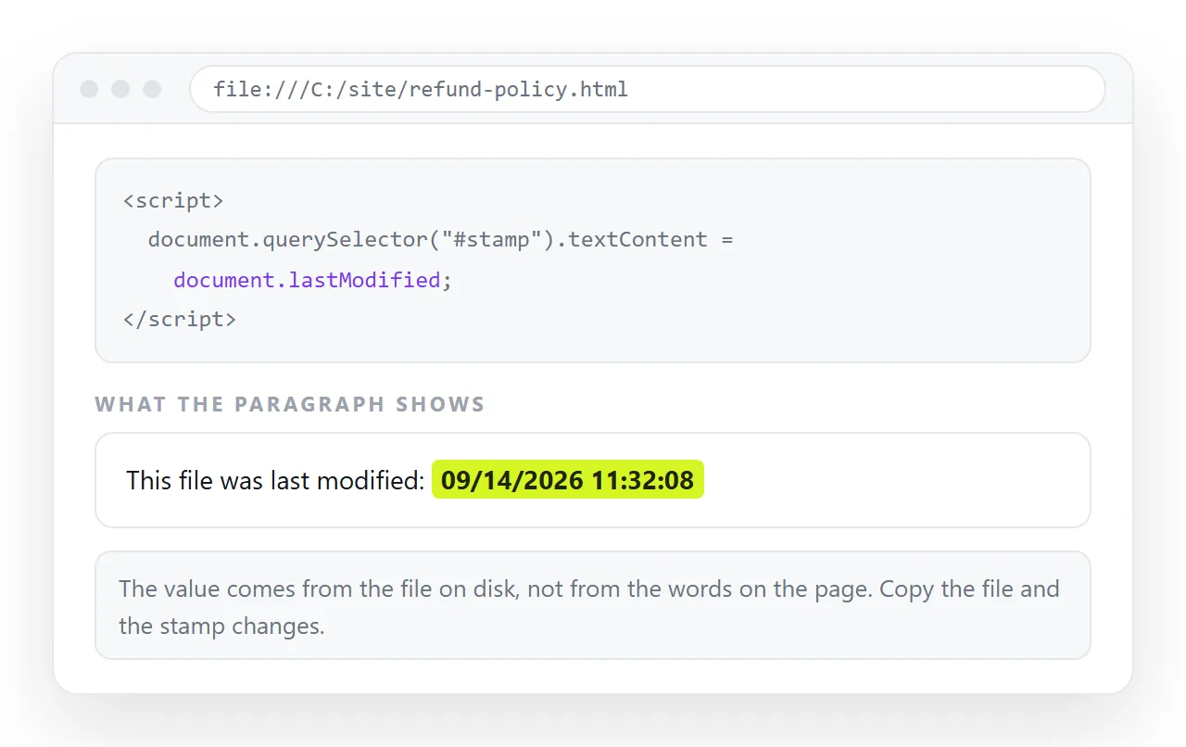Click the note about the value coming from disk

[x=593, y=606]
